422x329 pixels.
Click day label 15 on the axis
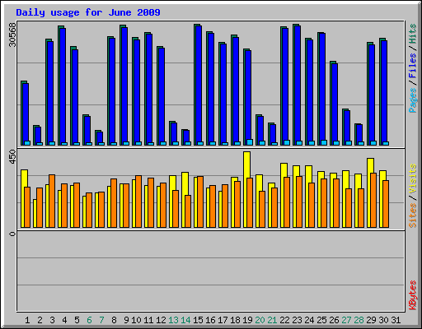click(x=198, y=320)
